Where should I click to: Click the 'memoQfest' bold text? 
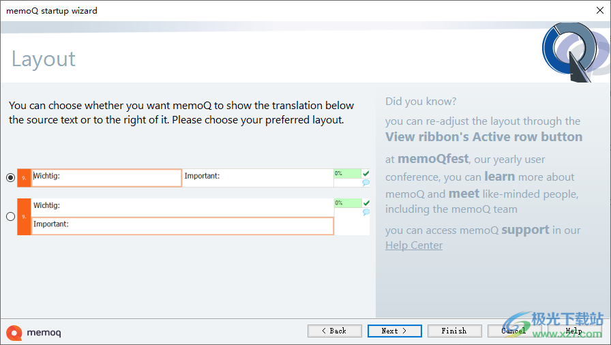point(433,159)
